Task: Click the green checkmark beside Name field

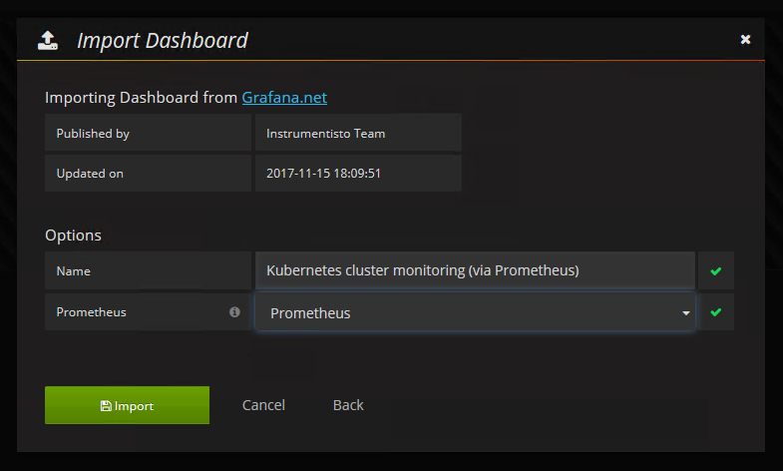Action: click(x=715, y=270)
